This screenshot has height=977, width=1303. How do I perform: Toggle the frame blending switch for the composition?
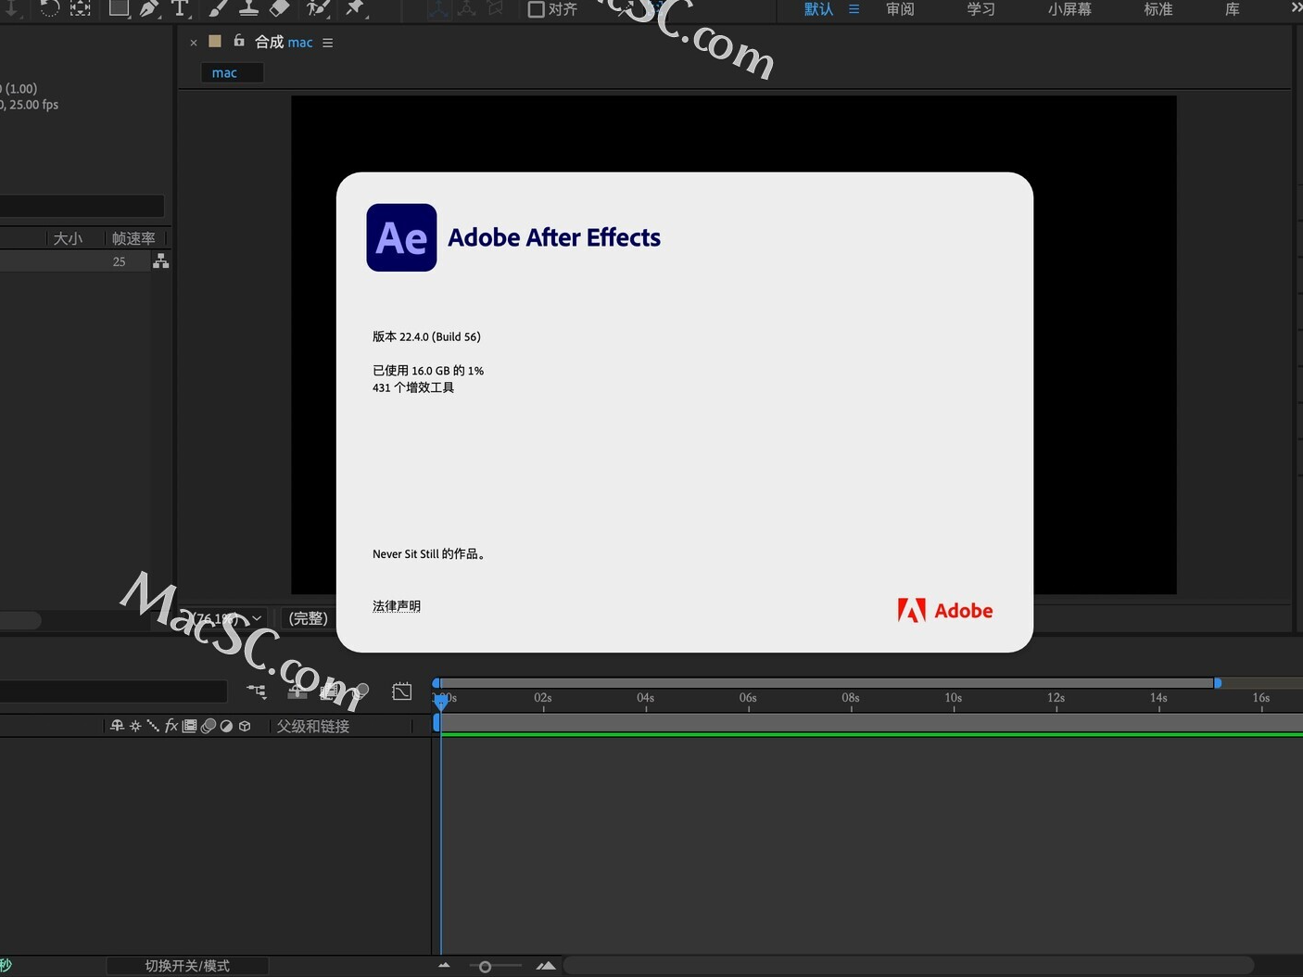pyautogui.click(x=190, y=725)
